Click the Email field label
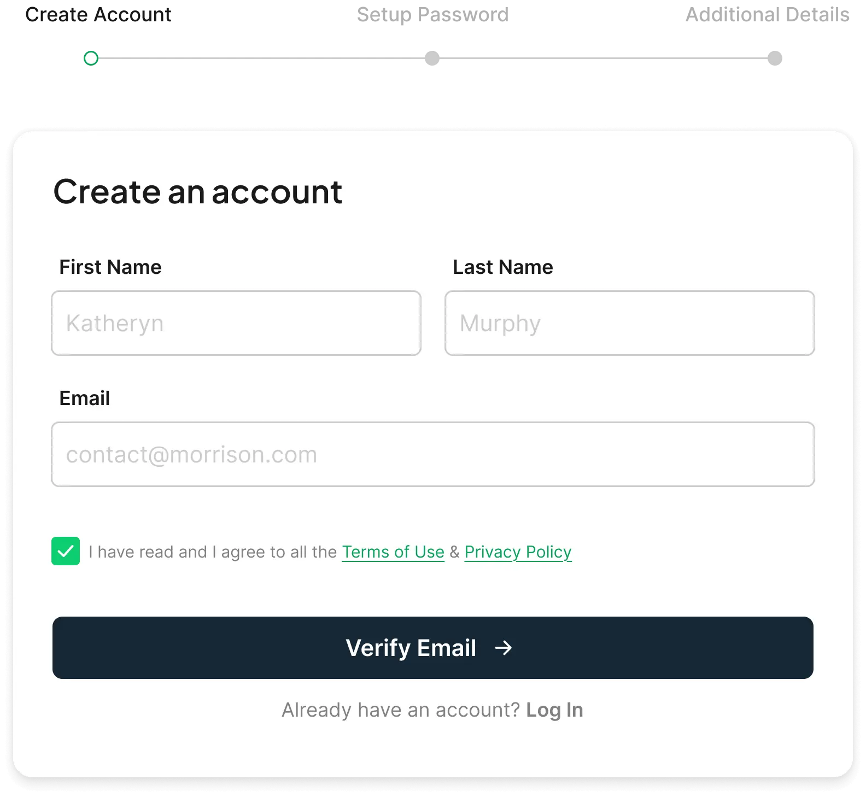The image size is (866, 797). (85, 398)
